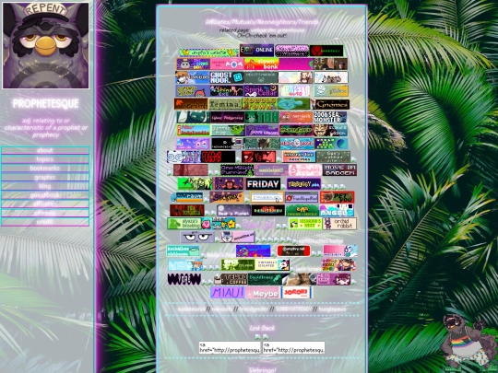Image resolution: width=498 pixels, height=373 pixels.
Task: Click the 'Temina' site badge
Action: click(x=226, y=104)
